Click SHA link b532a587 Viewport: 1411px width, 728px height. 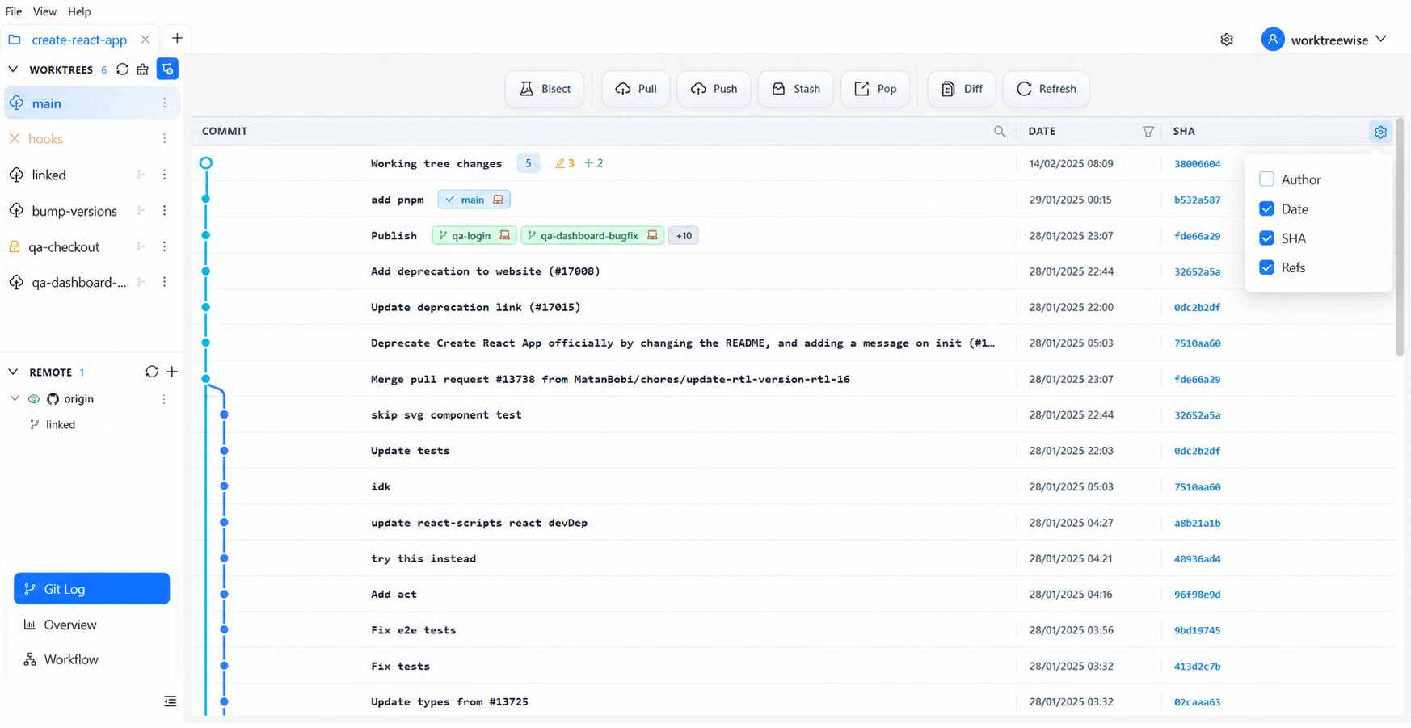1197,200
